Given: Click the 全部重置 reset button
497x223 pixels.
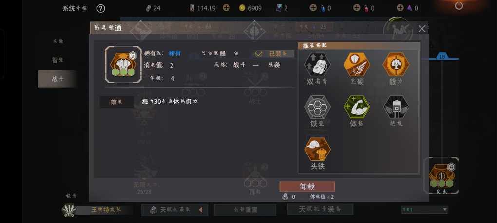Looking at the screenshot, I should [x=245, y=210].
